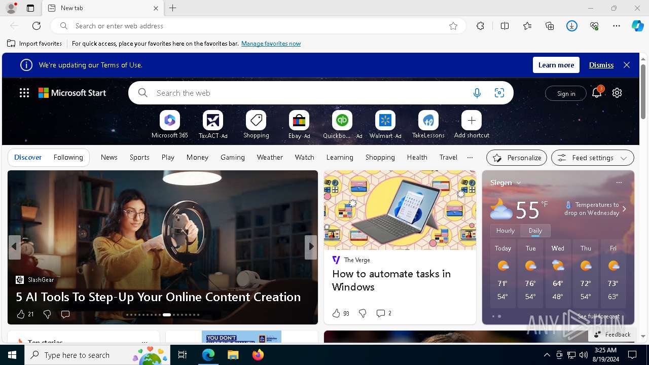Dislike the Verge automate tasks article
Viewport: 649px width, 365px height.
click(x=363, y=313)
